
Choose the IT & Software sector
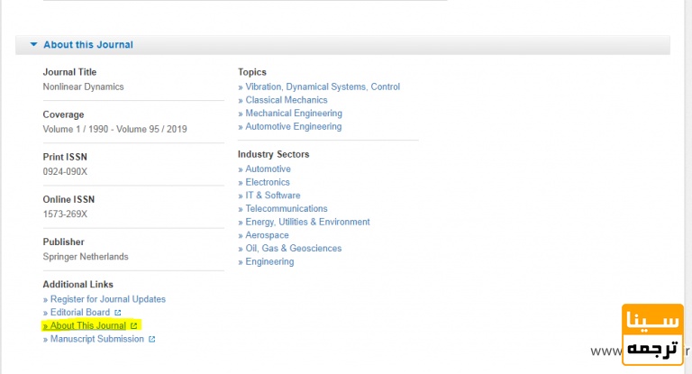pyautogui.click(x=273, y=196)
